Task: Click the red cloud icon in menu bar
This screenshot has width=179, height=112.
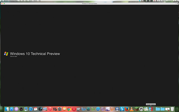Action: 157,1
